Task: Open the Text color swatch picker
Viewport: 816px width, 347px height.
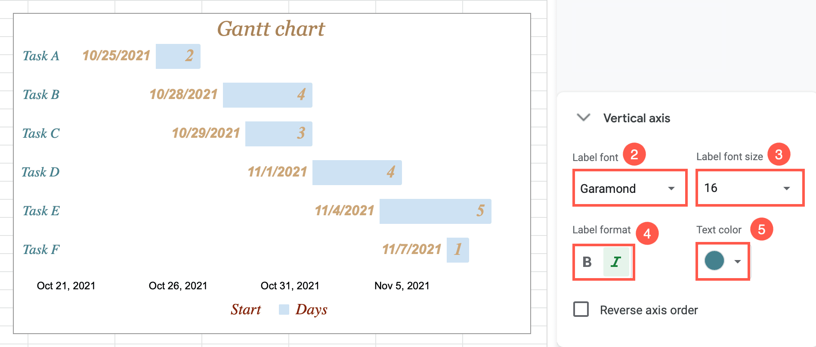Action: (714, 261)
